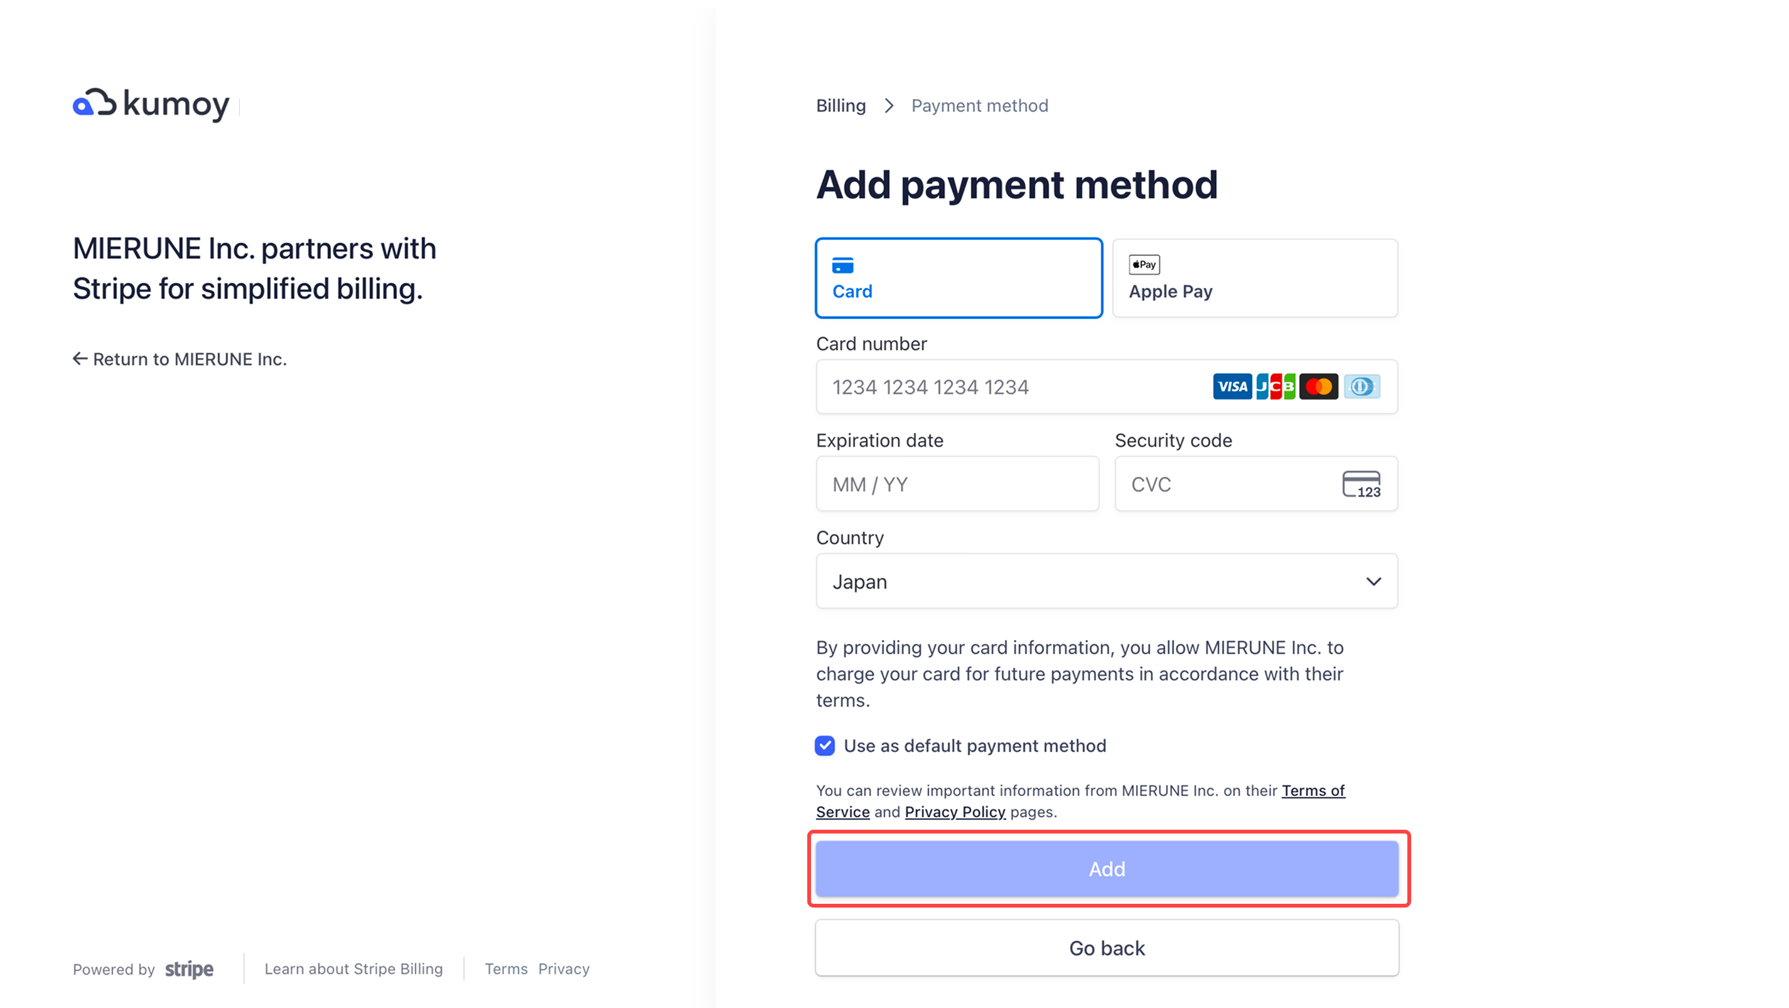Screen dimensions: 1789x1008
Task: Click the credit card icon on the Card tab
Action: tap(842, 265)
